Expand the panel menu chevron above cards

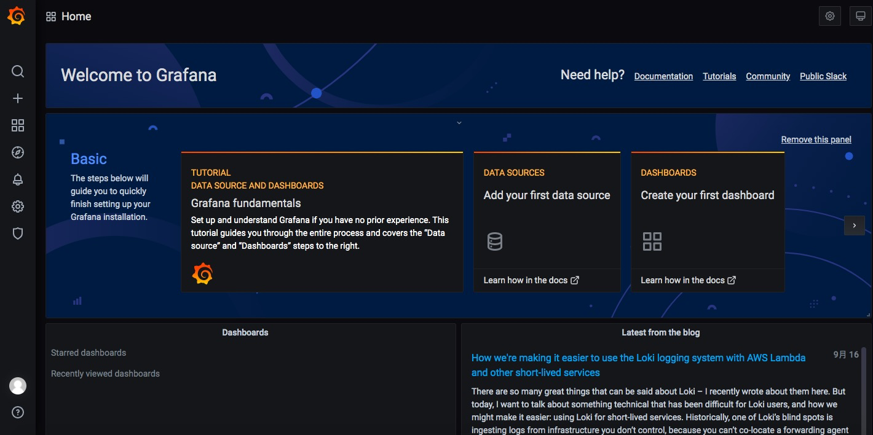click(459, 123)
